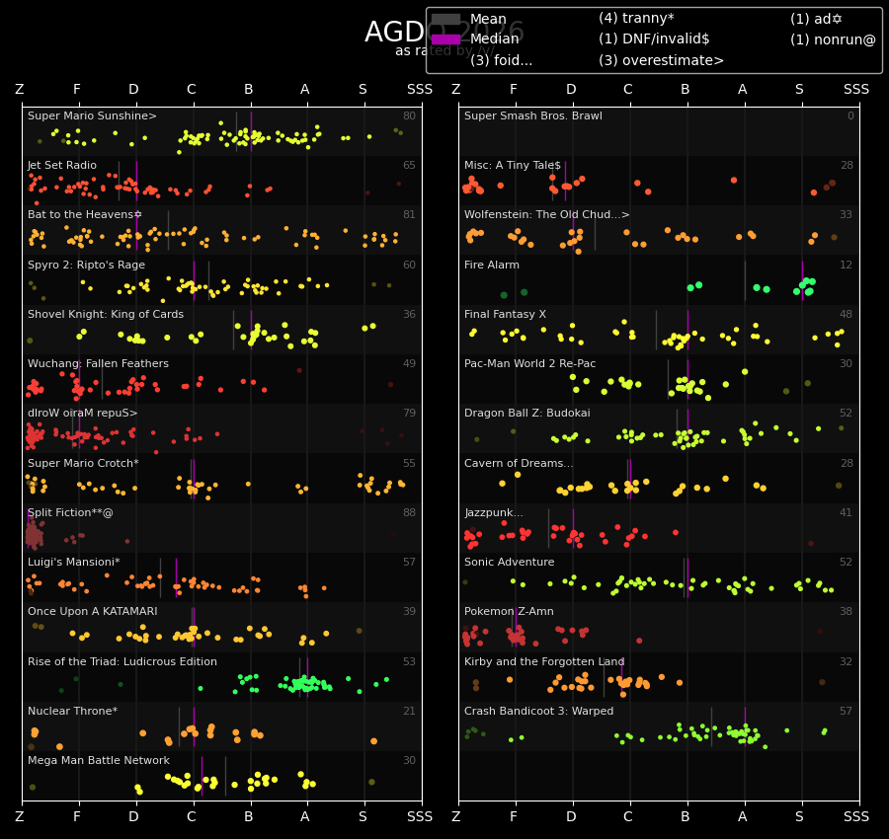Click the vote count '41' for Jazzpunk
Viewport: 889px width, 839px height.
(846, 512)
